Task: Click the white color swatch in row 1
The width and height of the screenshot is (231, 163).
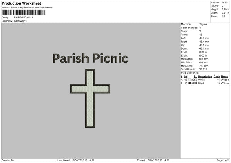Action: click(x=189, y=80)
